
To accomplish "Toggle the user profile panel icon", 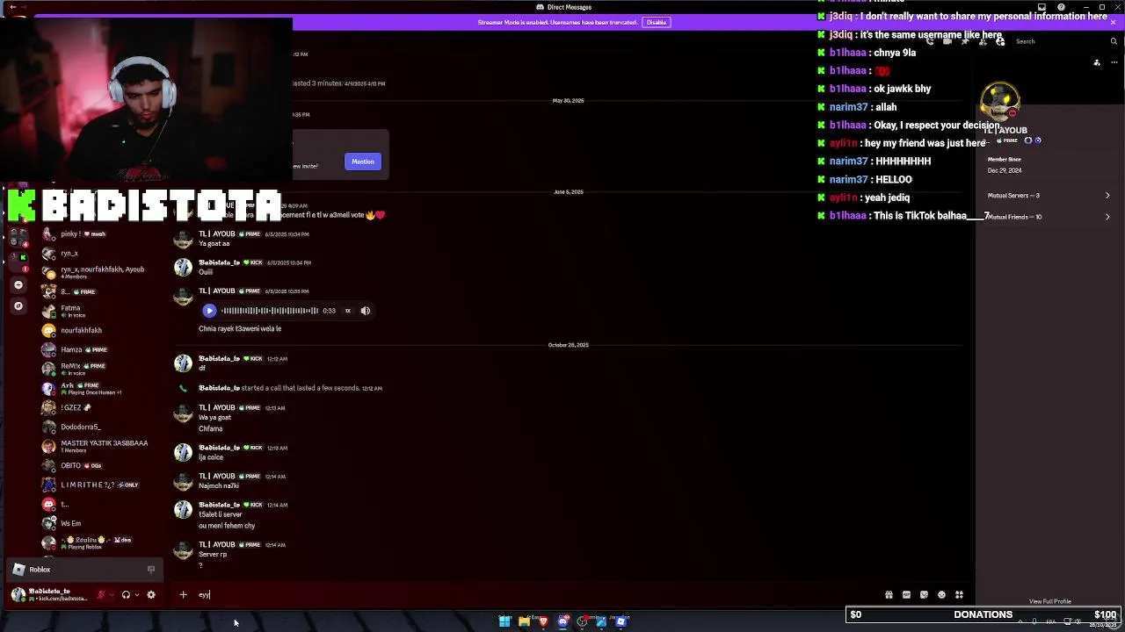I will click(1000, 41).
